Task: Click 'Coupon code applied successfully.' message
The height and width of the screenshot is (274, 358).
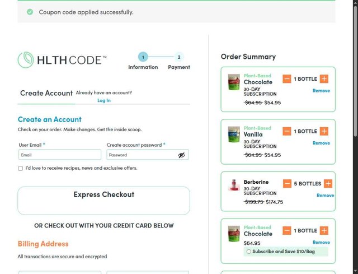Action: pyautogui.click(x=86, y=12)
